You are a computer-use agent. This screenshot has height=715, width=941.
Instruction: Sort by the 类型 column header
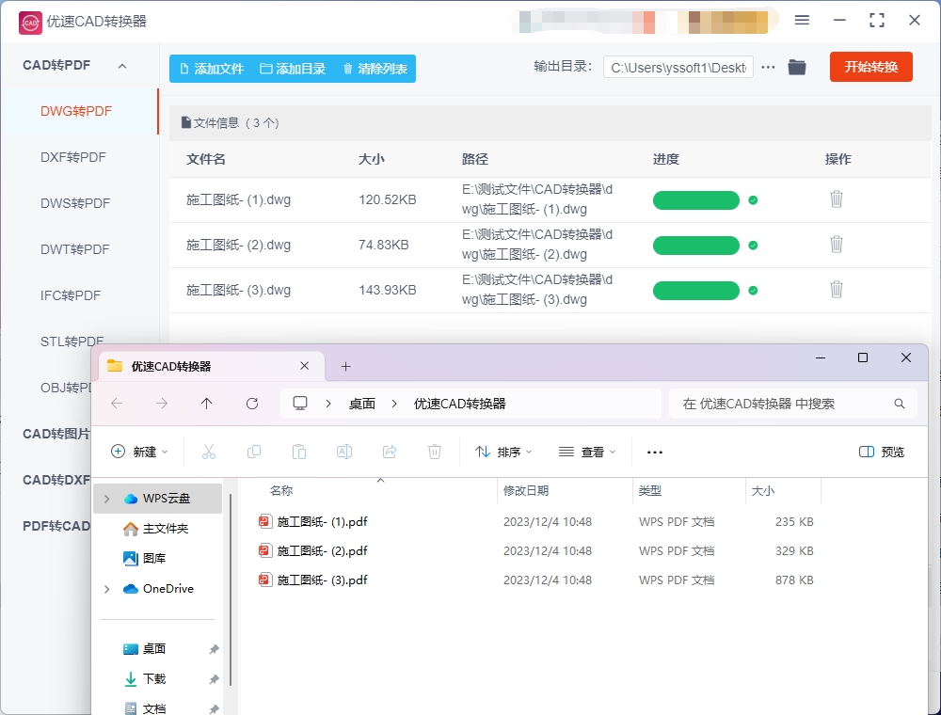(x=650, y=491)
